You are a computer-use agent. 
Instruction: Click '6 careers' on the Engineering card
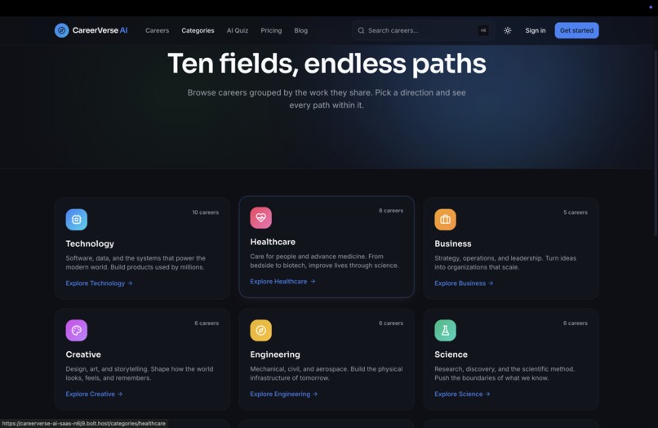pyautogui.click(x=391, y=323)
